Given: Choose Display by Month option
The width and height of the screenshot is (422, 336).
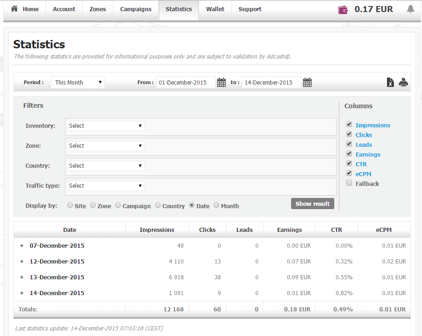Looking at the screenshot, I should 216,205.
